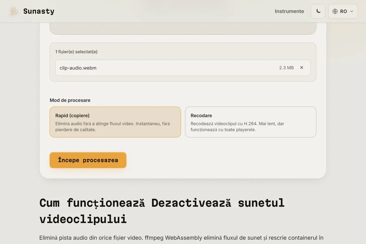Select the clip-audio.webm file name
Viewport: 366px width, 244px height.
(78, 68)
